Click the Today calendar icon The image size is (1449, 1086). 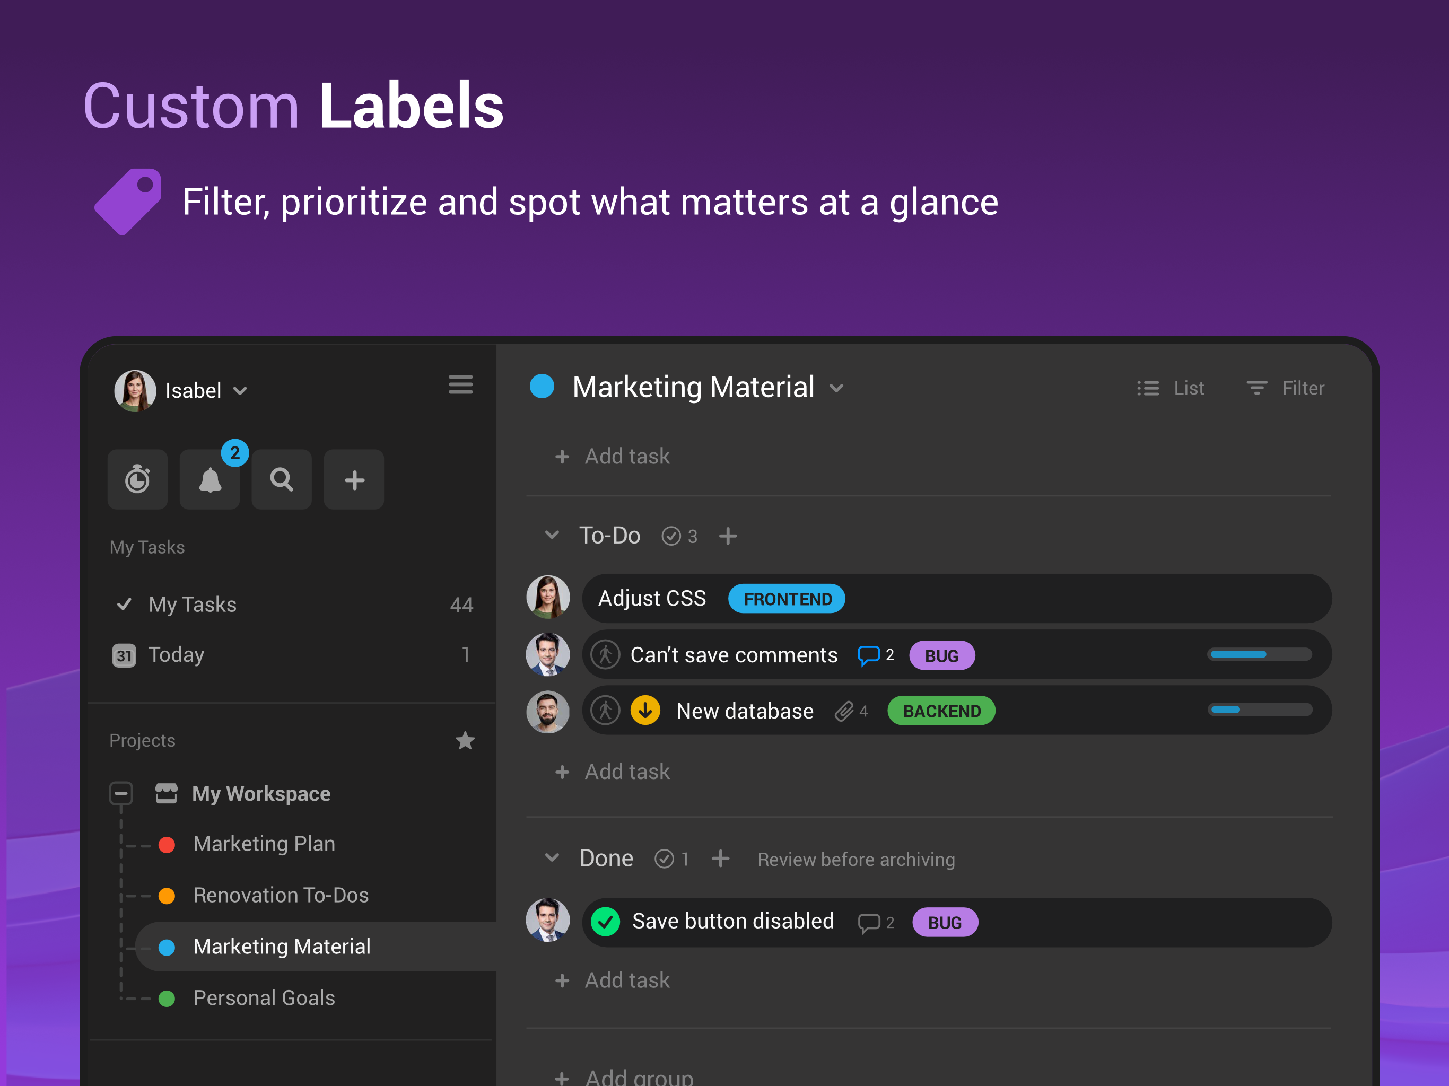(x=124, y=655)
